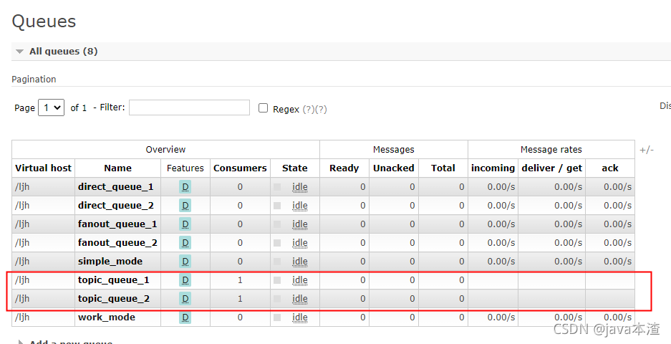Click the D durable badge for topic_queue_1
The image size is (671, 344).
click(185, 280)
